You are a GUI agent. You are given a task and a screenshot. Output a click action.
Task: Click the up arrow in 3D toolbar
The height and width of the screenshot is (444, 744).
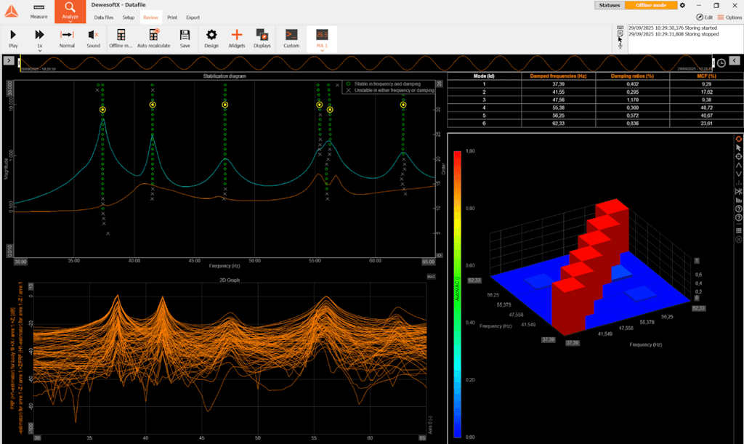coord(739,165)
